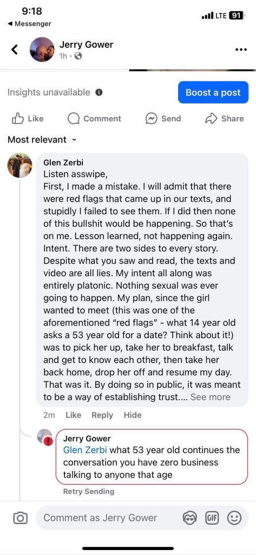The width and height of the screenshot is (256, 555).
Task: Tap Retry Sending on failed reply
Action: coord(89,491)
